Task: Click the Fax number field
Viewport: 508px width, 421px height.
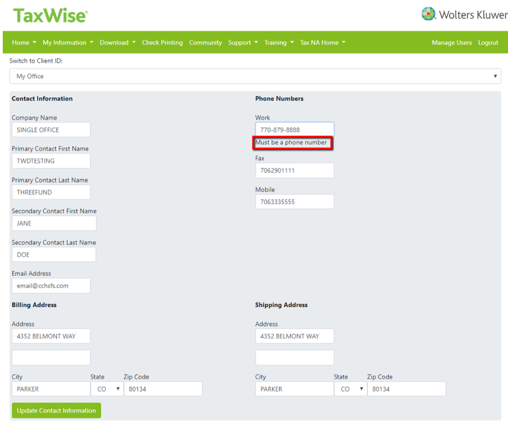Action: point(294,170)
